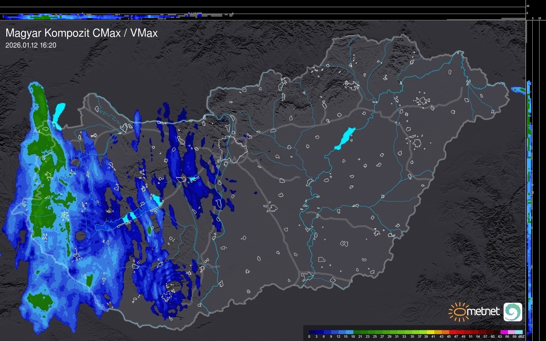Screen dimensions: 546x341
Task: Select the light cyan 69 dBZ swatch
Action: pyautogui.click(x=519, y=332)
